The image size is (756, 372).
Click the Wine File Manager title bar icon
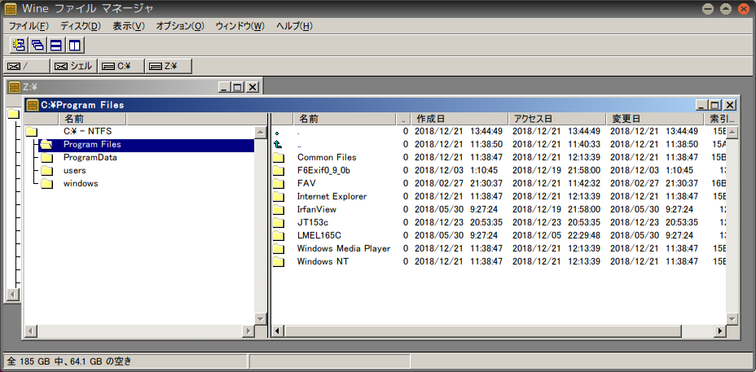click(10, 9)
